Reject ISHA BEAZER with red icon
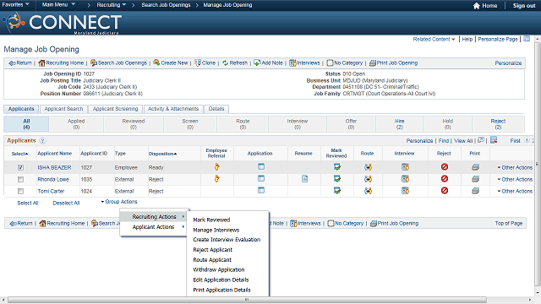 point(445,167)
